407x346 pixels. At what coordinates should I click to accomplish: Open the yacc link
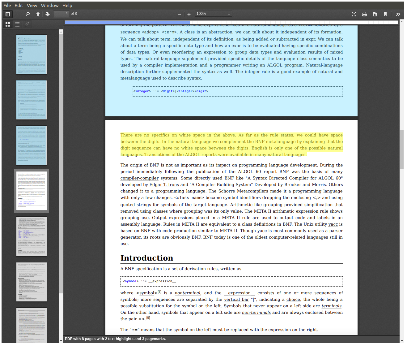(x=333, y=224)
